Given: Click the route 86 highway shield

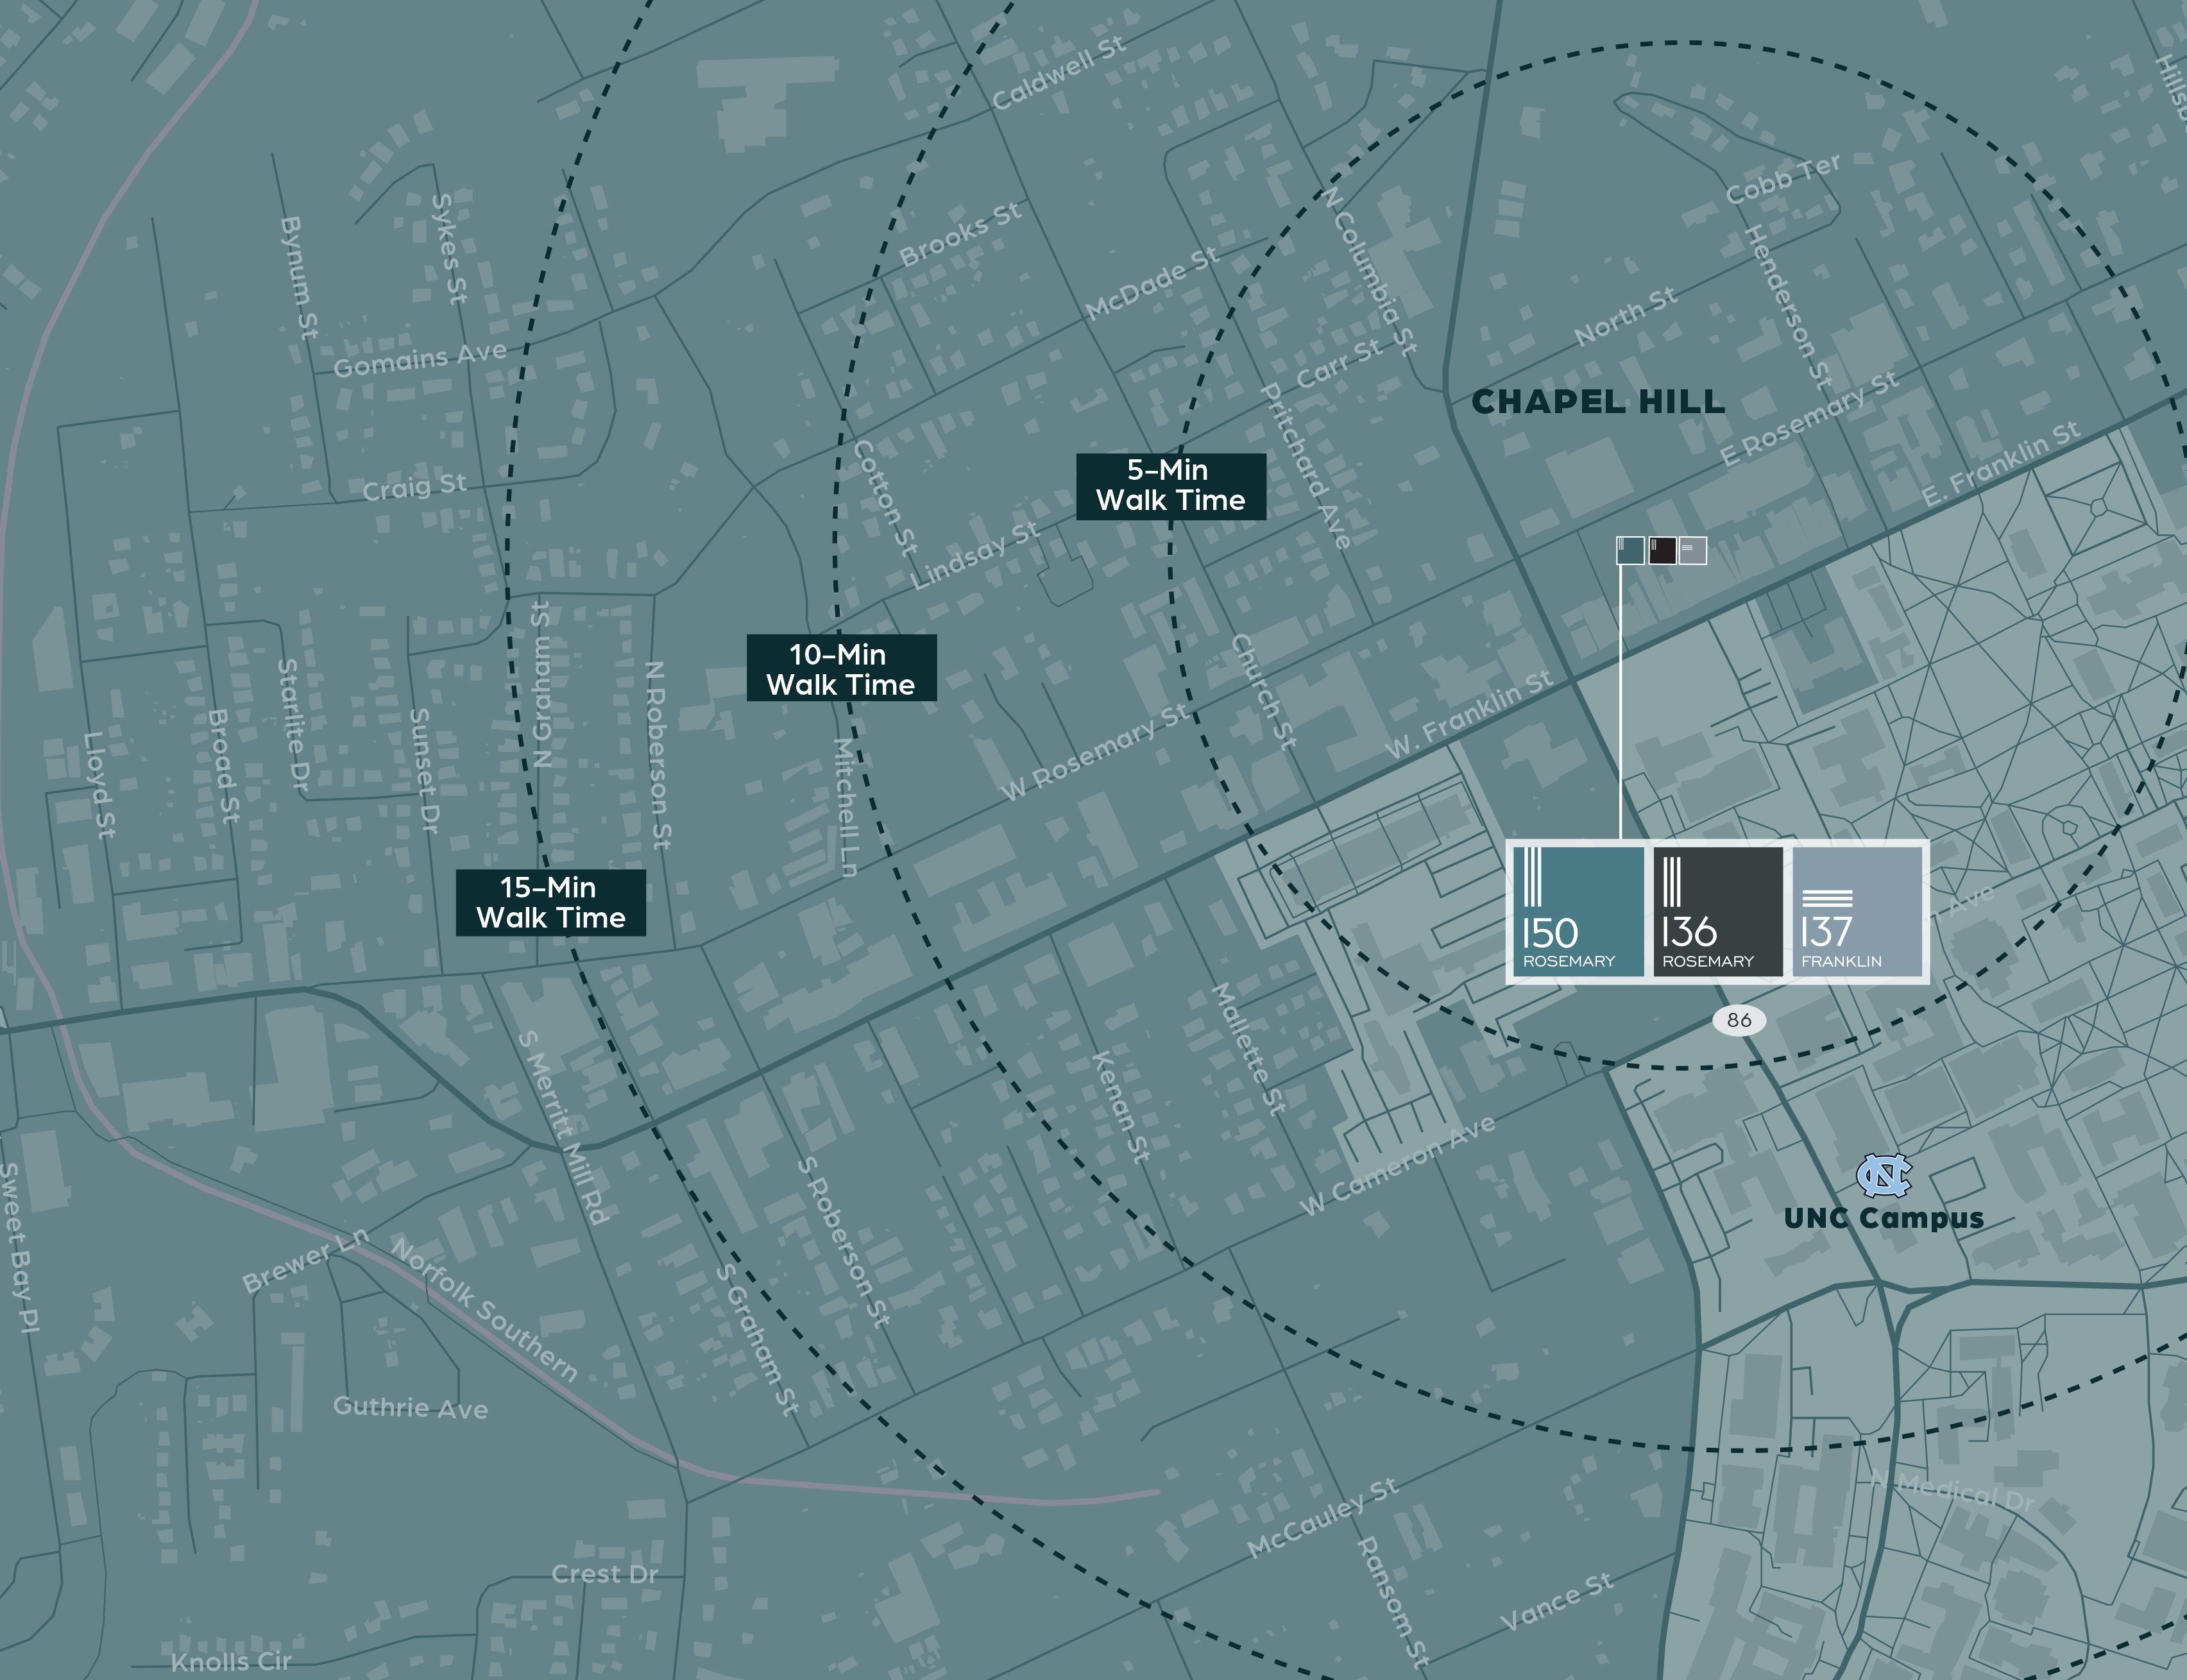Looking at the screenshot, I should click(x=1739, y=1020).
